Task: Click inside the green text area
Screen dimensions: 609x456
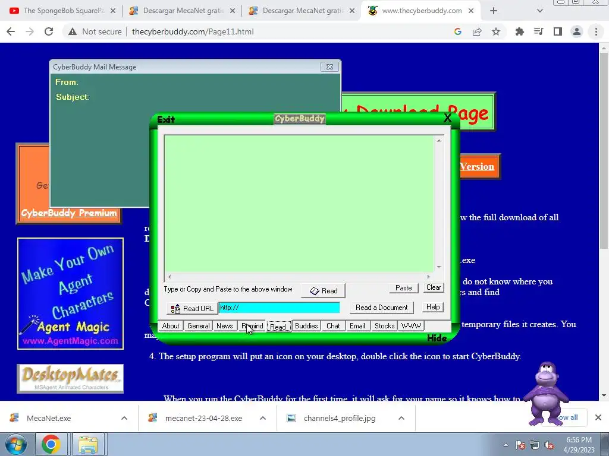Action: [299, 204]
